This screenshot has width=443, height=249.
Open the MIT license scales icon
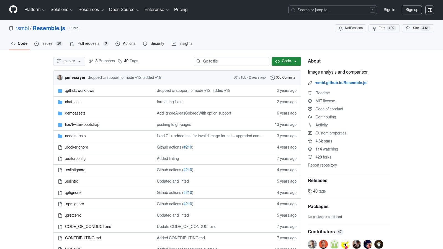pyautogui.click(x=310, y=101)
